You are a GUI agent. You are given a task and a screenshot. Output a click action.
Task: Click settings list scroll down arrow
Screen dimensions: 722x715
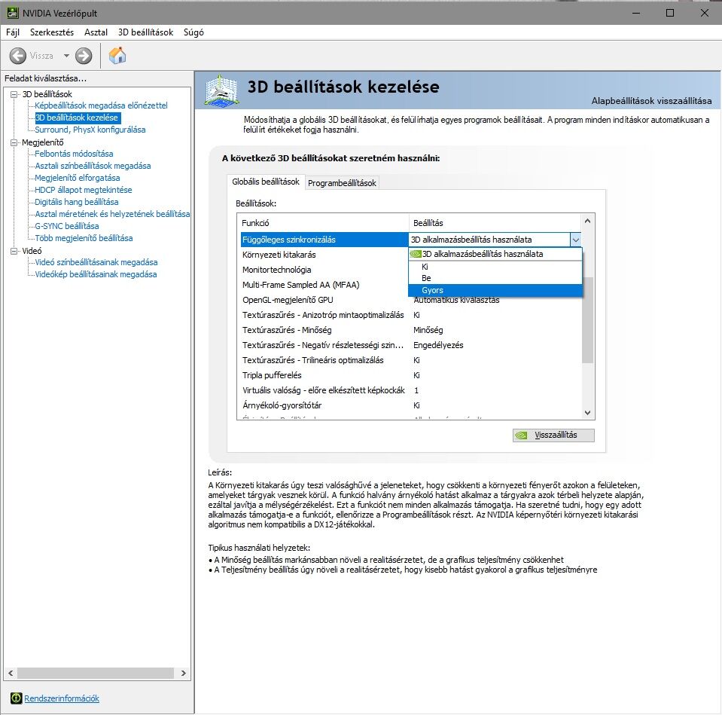587,413
